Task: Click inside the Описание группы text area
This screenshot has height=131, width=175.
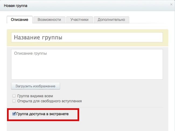Action: 87,64
